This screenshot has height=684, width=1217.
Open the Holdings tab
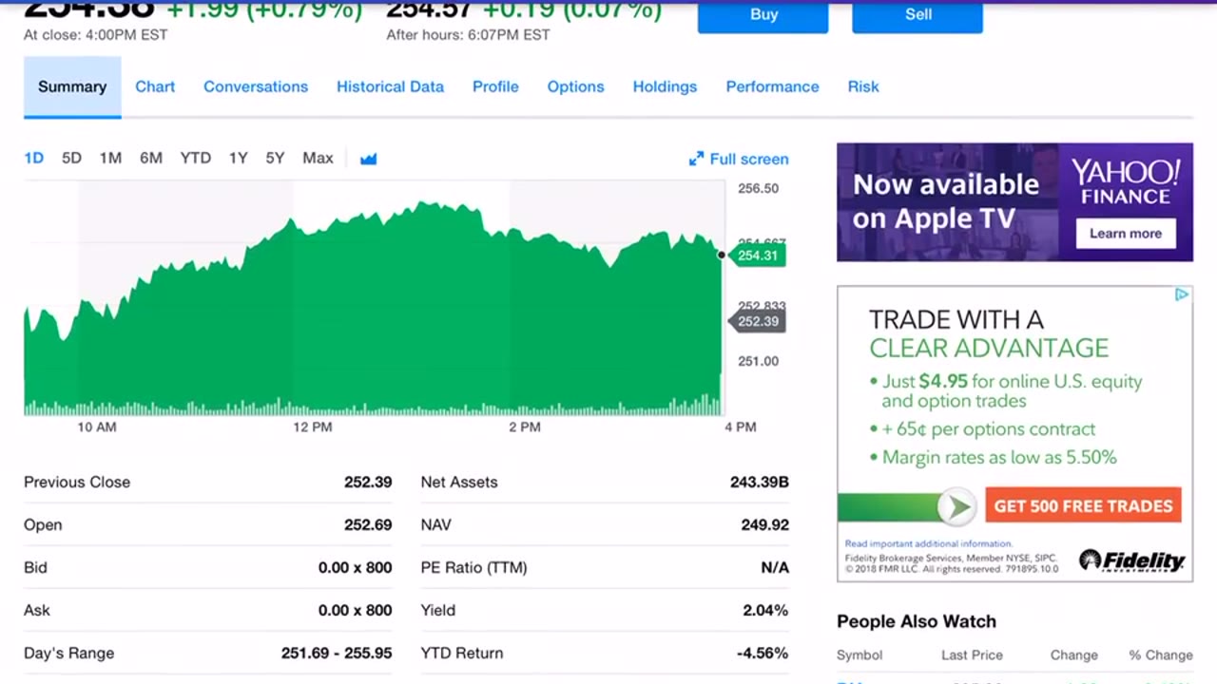point(665,86)
